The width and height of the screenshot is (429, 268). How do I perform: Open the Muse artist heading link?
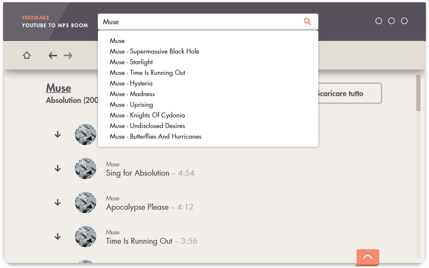pyautogui.click(x=59, y=88)
